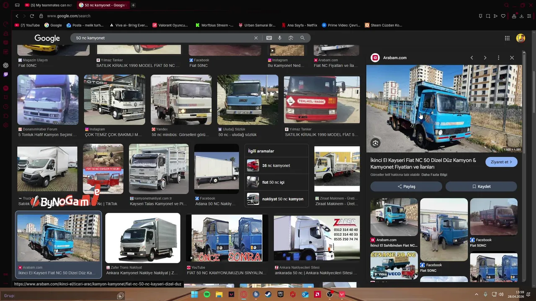Open more options in image preview panel

498,58
